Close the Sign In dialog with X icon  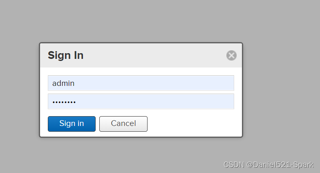tap(231, 56)
